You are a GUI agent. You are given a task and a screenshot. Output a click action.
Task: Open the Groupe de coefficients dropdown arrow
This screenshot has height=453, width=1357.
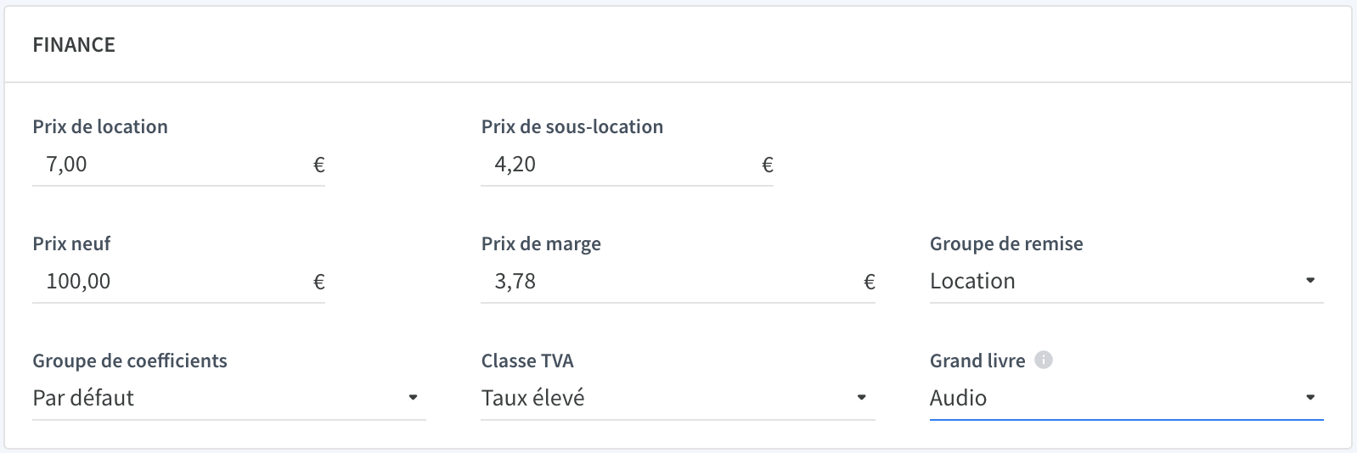(x=413, y=397)
